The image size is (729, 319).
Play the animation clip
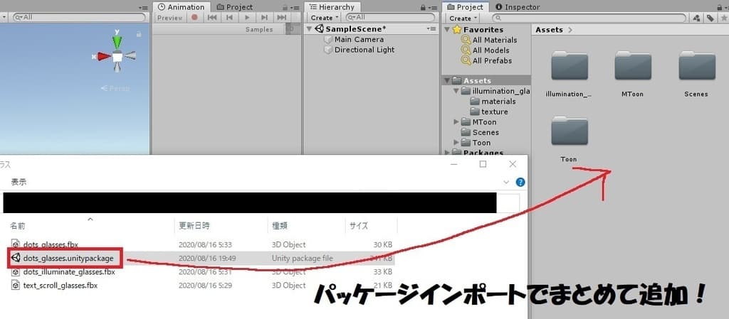tap(247, 18)
